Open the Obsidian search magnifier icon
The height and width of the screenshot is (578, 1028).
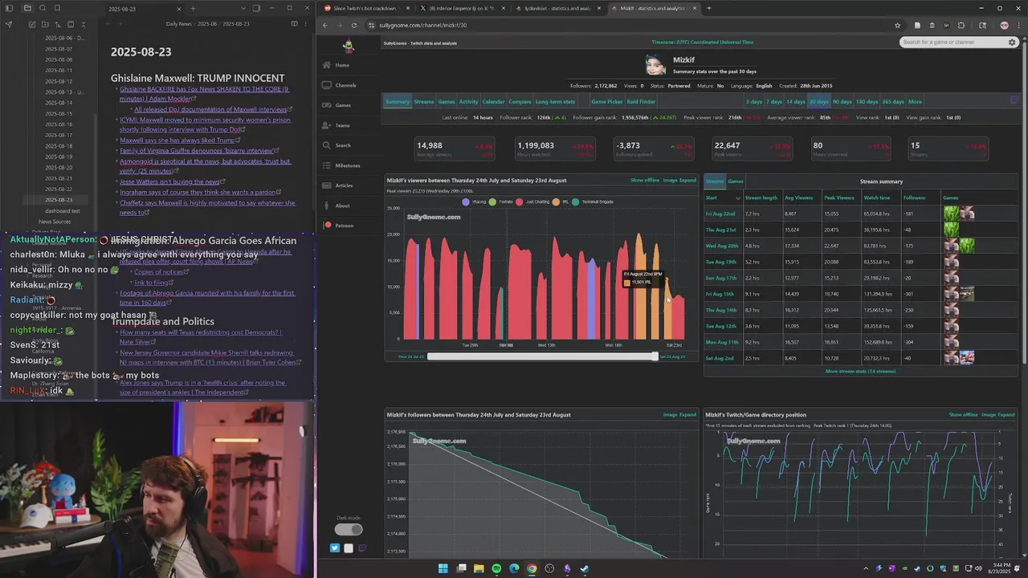click(43, 8)
